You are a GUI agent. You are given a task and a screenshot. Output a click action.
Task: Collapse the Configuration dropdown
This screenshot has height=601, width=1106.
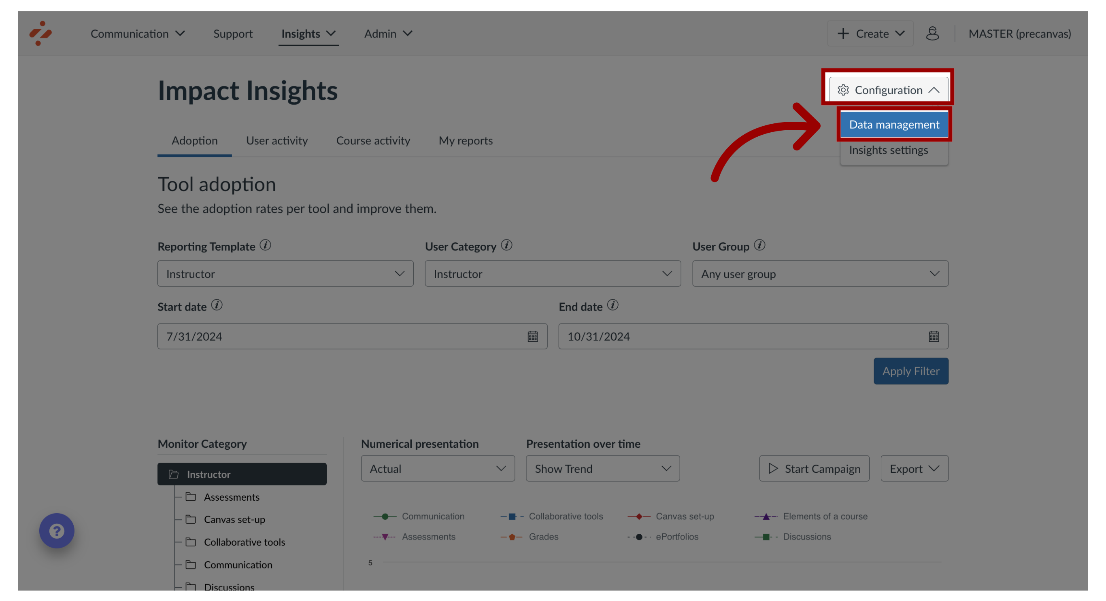tap(888, 90)
